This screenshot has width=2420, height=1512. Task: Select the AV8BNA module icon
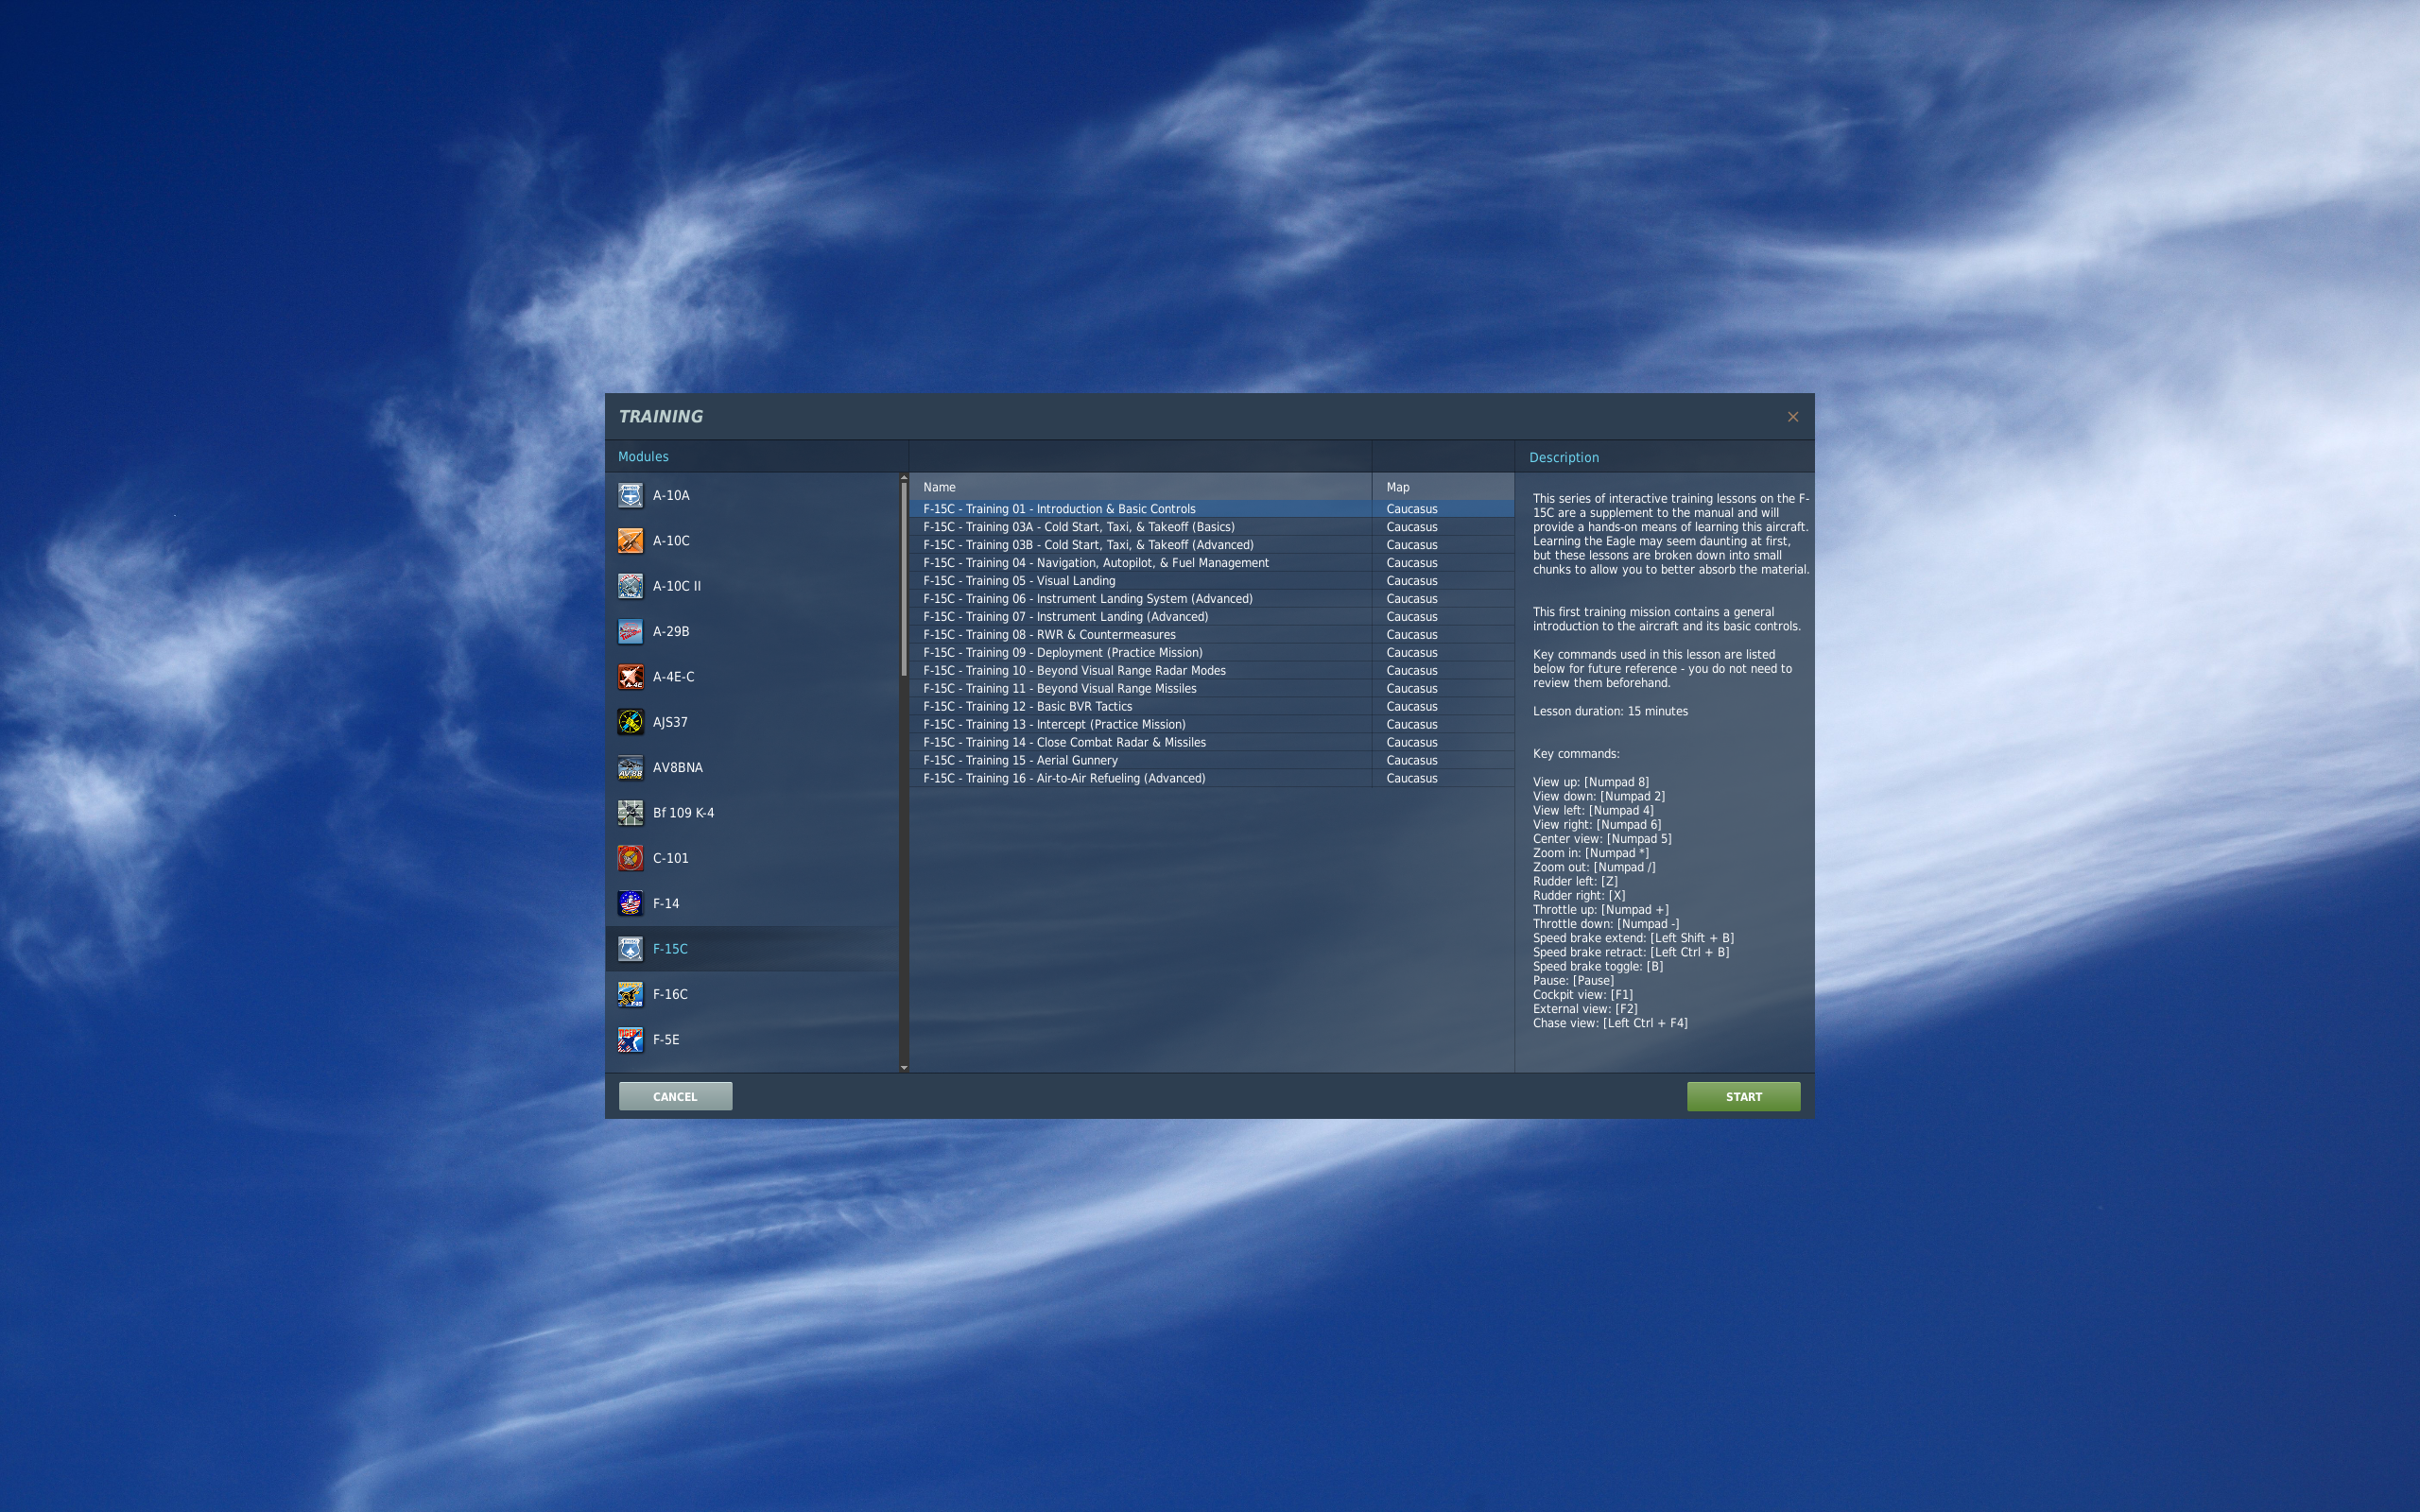click(630, 767)
